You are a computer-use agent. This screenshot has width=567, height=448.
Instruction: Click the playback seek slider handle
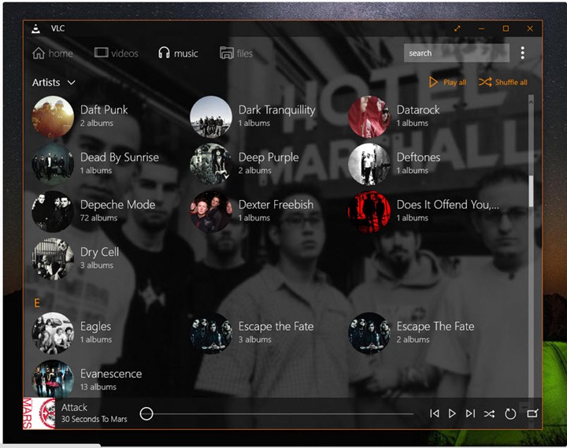[146, 413]
